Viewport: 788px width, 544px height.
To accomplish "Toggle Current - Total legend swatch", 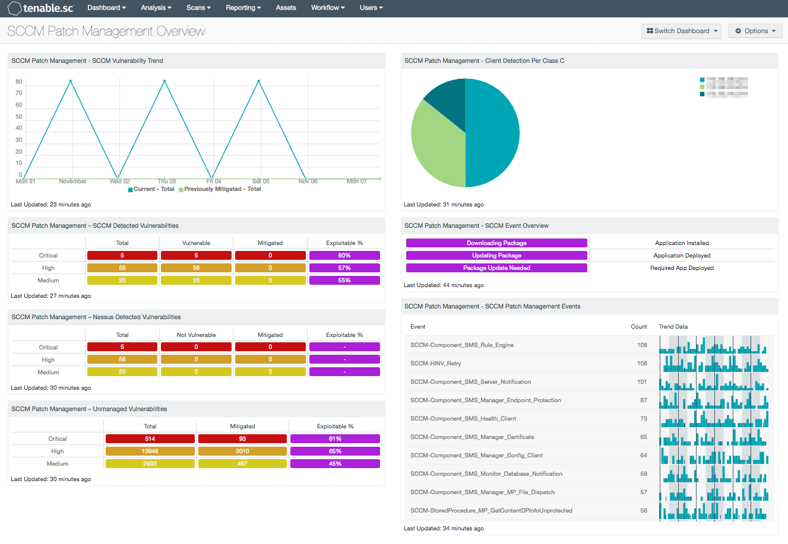I will pos(131,190).
